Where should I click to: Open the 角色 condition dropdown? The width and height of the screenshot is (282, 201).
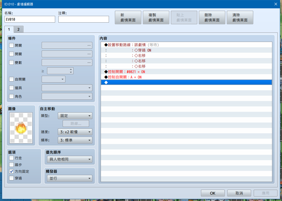click(x=67, y=96)
